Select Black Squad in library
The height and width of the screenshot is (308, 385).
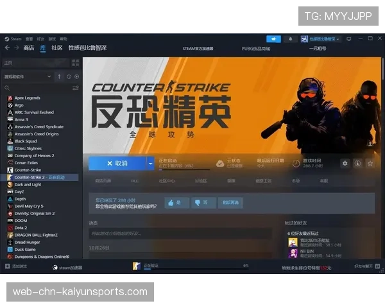pyautogui.click(x=26, y=141)
